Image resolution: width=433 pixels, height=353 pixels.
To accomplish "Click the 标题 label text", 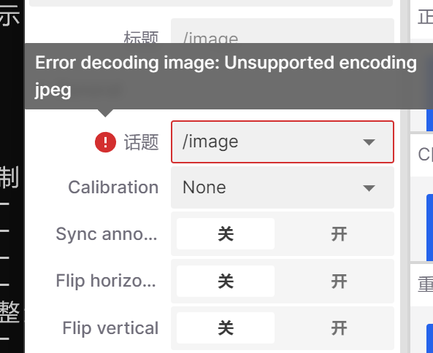I will tap(141, 37).
